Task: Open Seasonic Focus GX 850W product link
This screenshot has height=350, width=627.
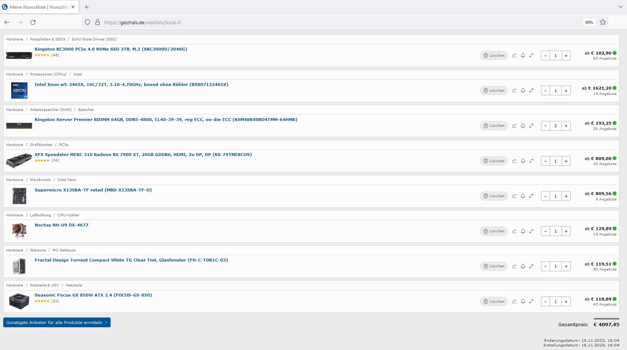Action: [x=93, y=295]
